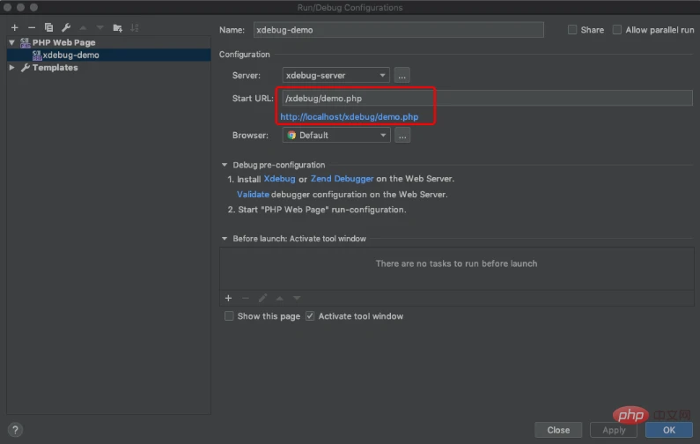Enable Allow parallel run checkbox
Screen dimensions: 700x444
click(x=616, y=30)
